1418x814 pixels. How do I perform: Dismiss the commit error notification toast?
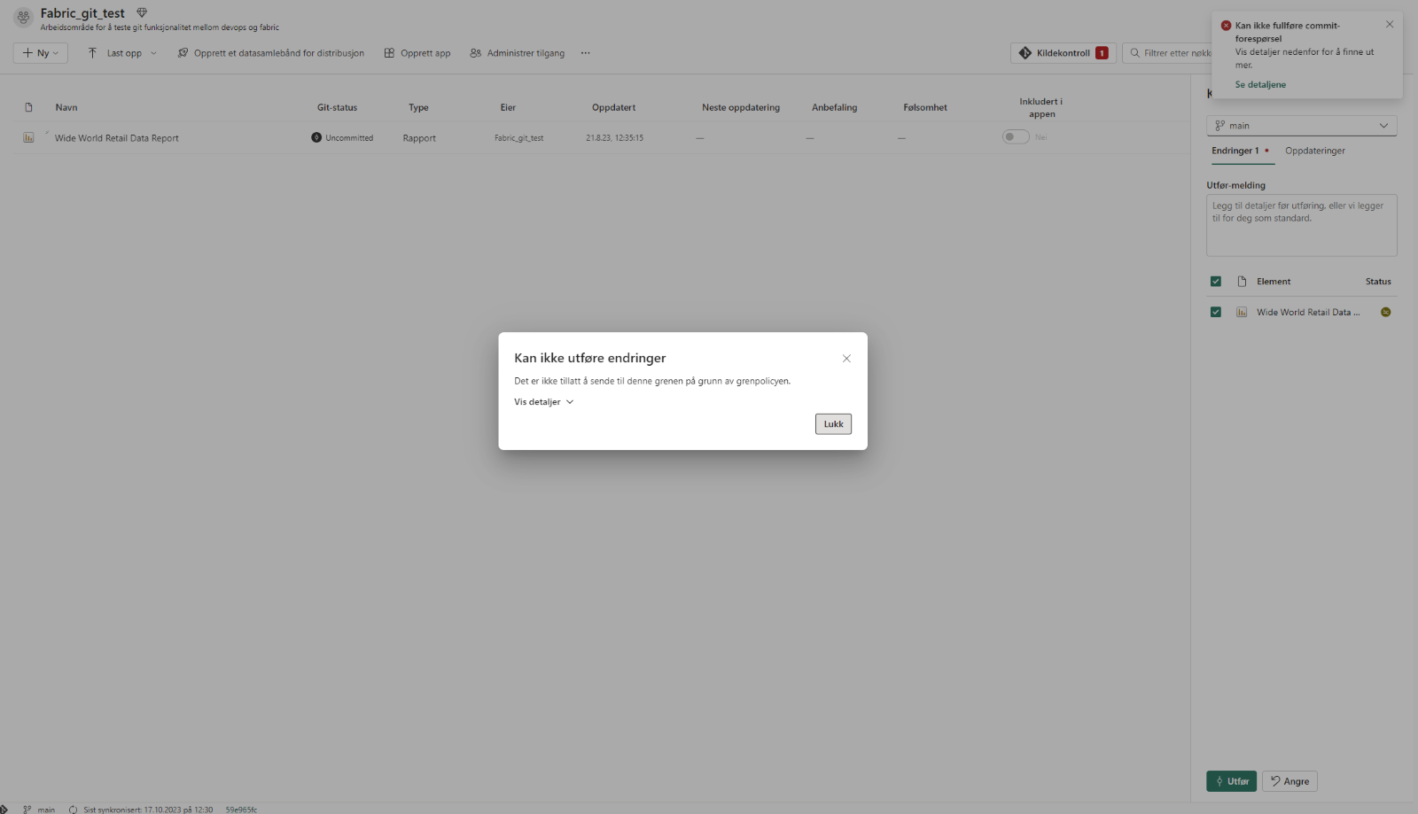1389,25
